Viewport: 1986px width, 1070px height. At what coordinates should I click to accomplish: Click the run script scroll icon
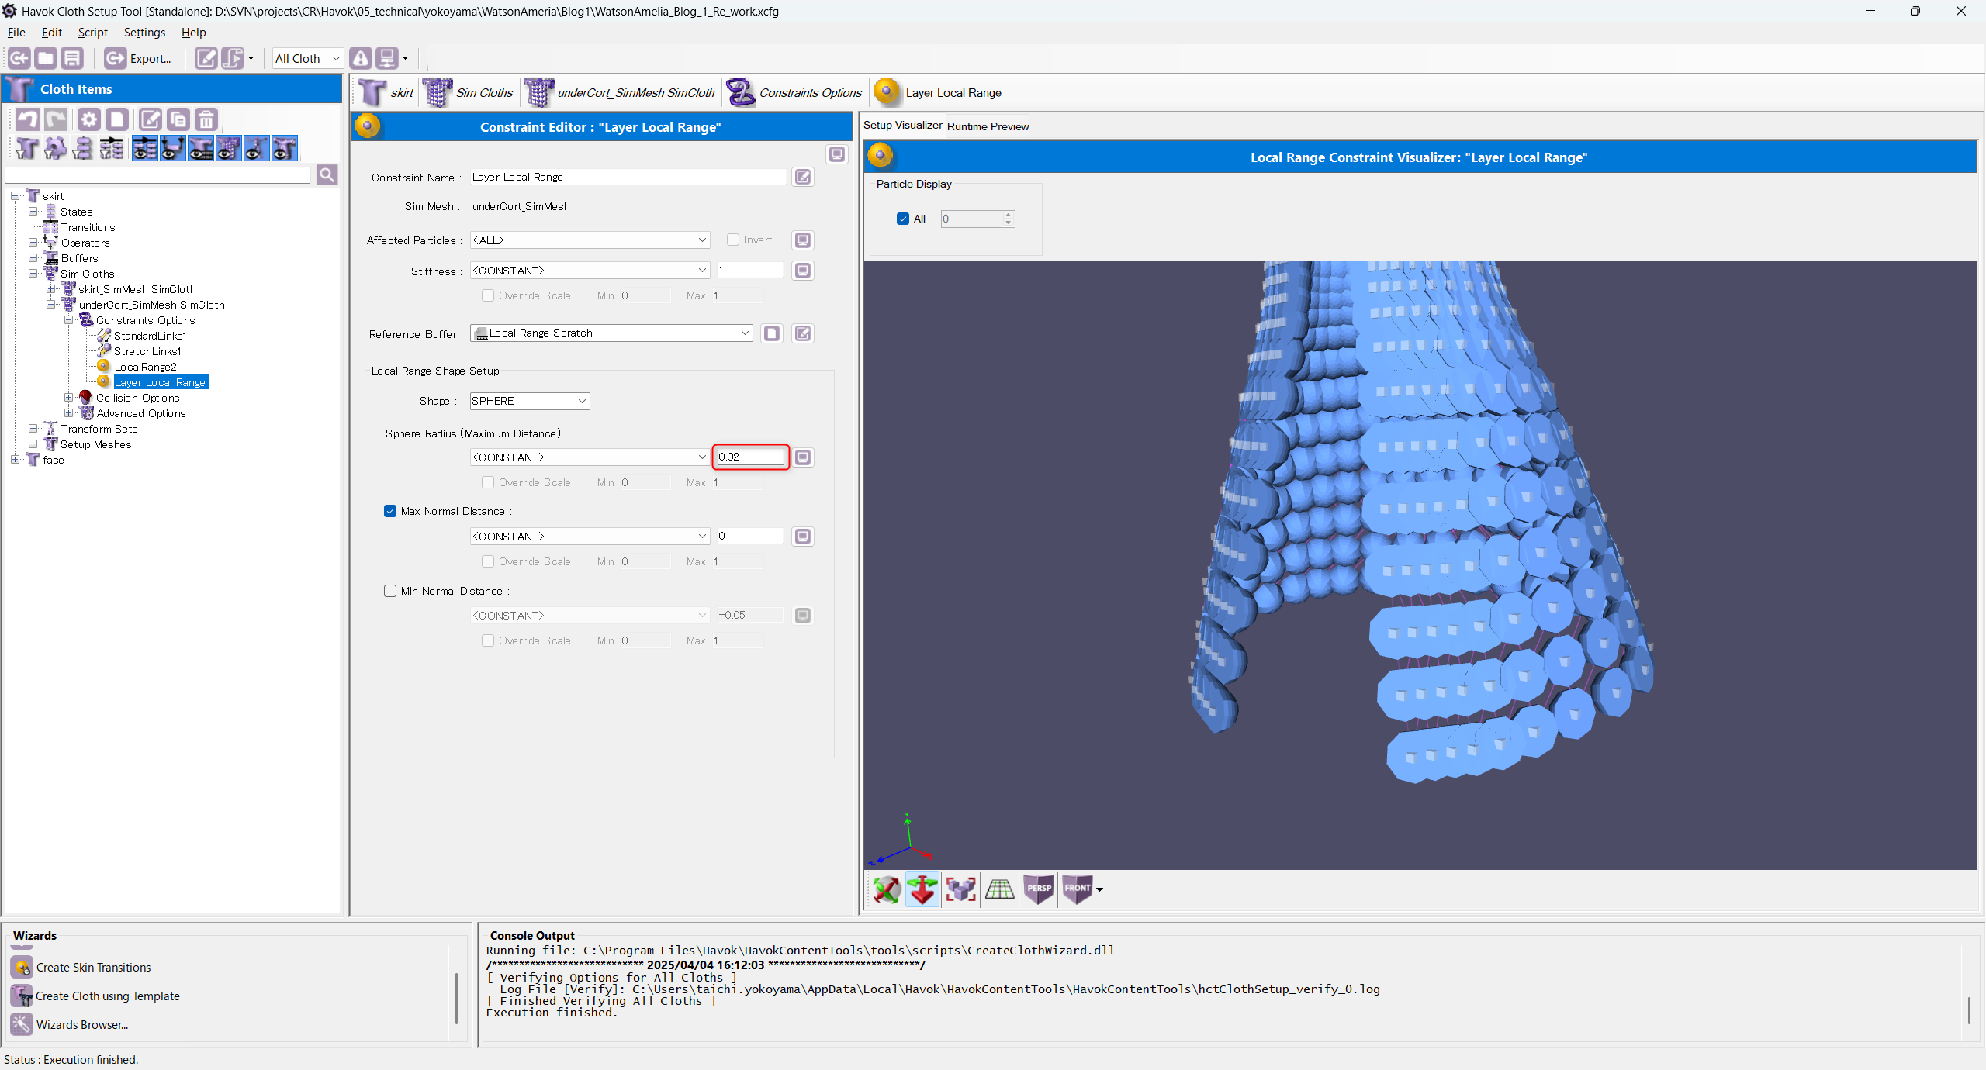232,58
